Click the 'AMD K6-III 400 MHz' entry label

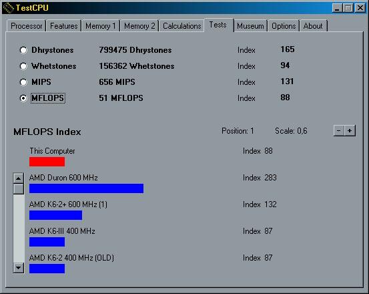pos(62,231)
